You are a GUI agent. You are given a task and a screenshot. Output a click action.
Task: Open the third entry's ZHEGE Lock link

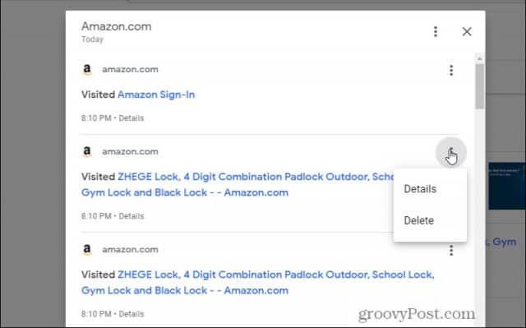[x=257, y=283]
